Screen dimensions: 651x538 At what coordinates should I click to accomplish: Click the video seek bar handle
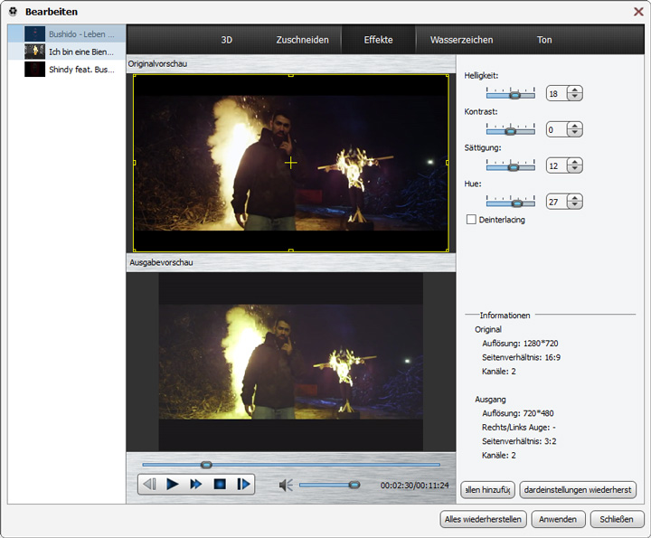[206, 465]
